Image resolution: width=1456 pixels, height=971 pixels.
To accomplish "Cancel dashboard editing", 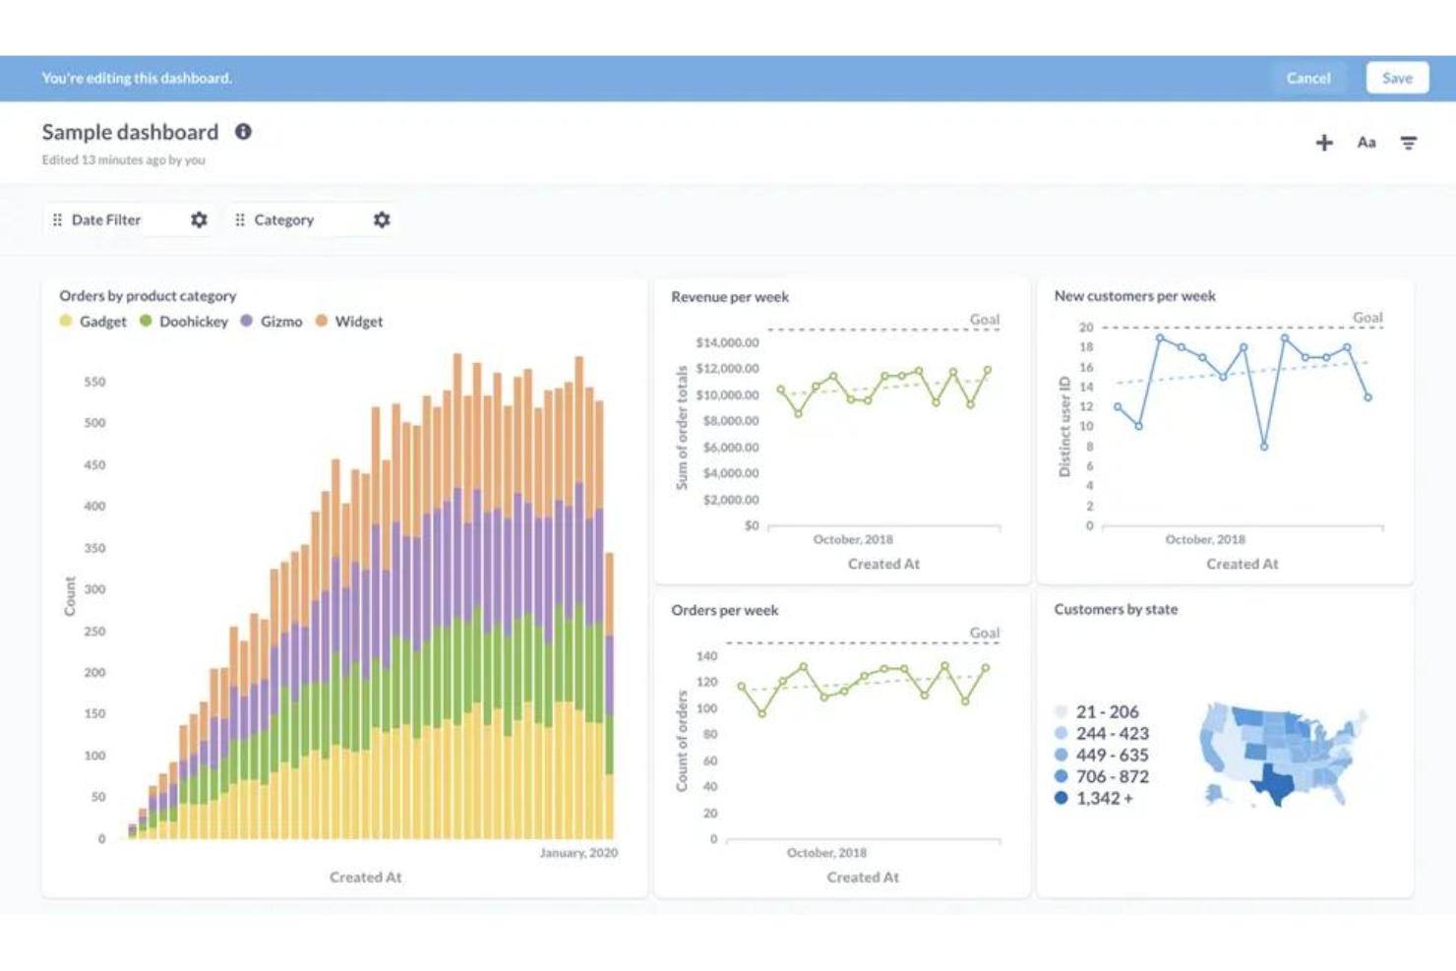I will 1307,78.
